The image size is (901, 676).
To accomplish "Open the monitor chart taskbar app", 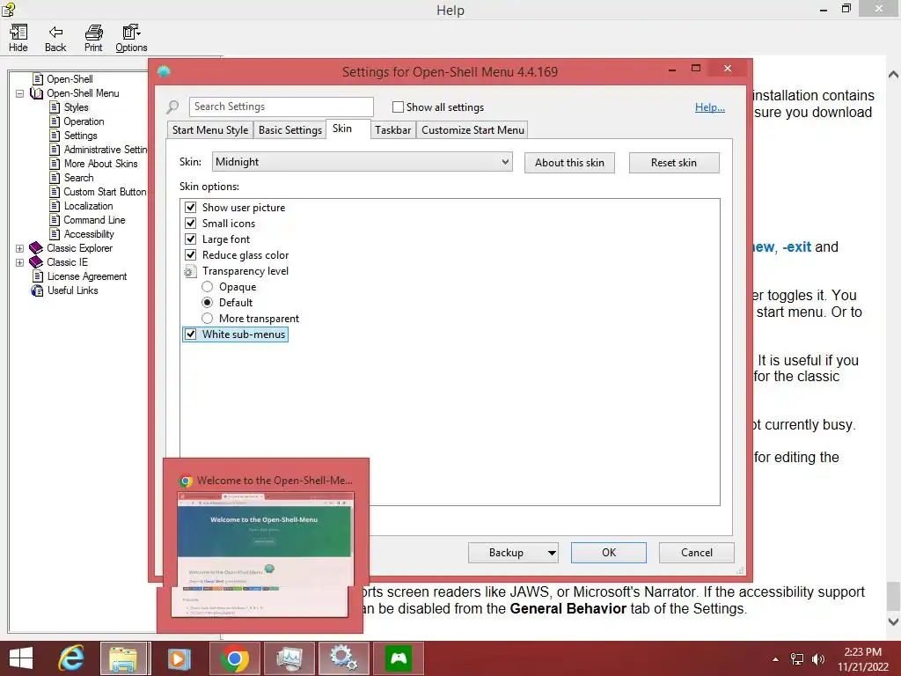I will pyautogui.click(x=289, y=658).
